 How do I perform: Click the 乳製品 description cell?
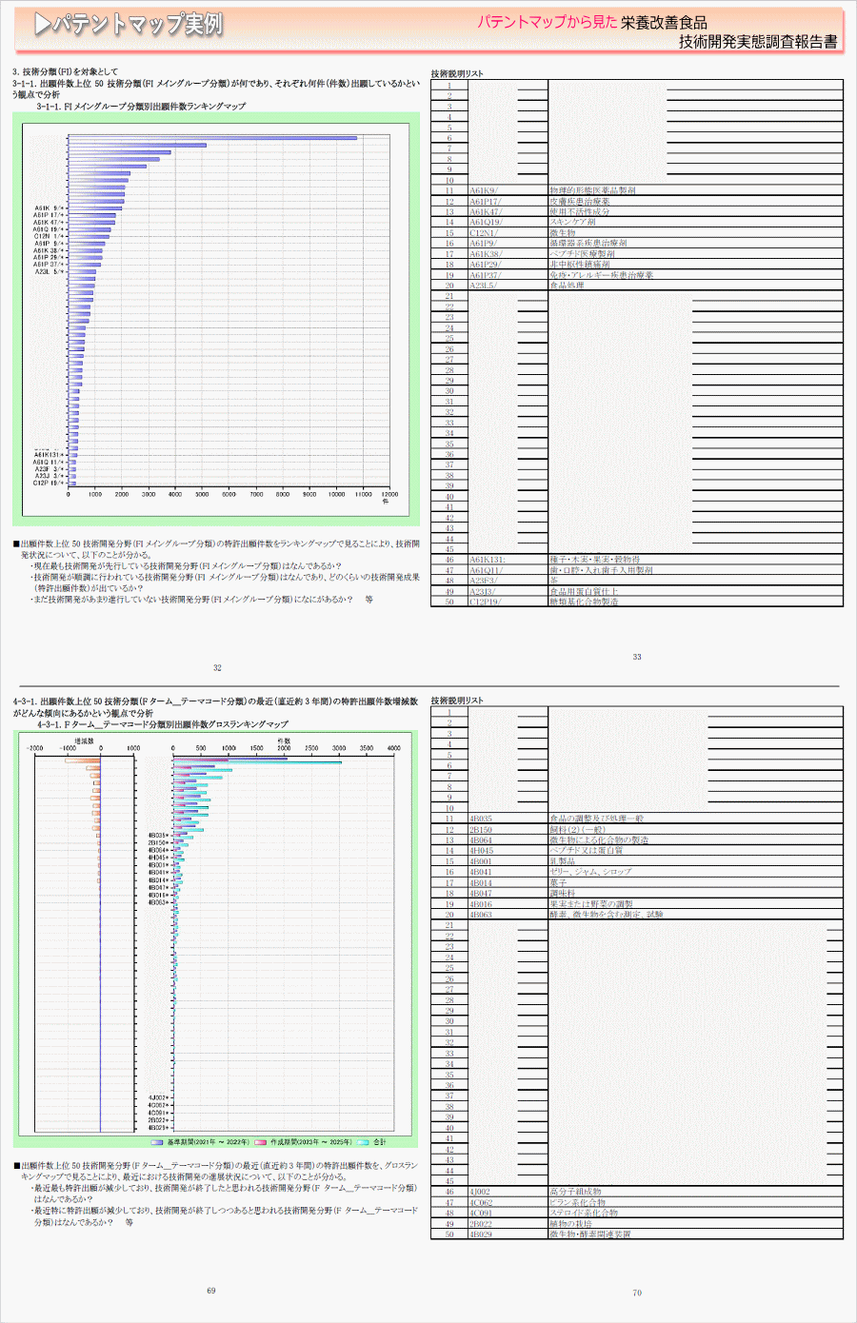(562, 861)
